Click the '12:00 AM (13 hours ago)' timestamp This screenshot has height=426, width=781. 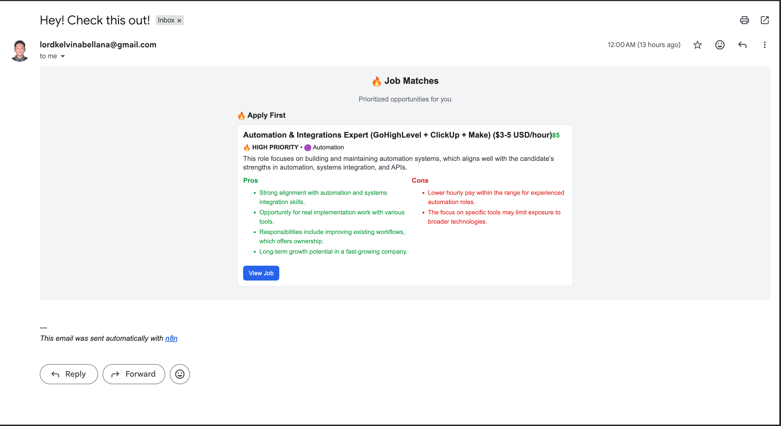click(644, 45)
